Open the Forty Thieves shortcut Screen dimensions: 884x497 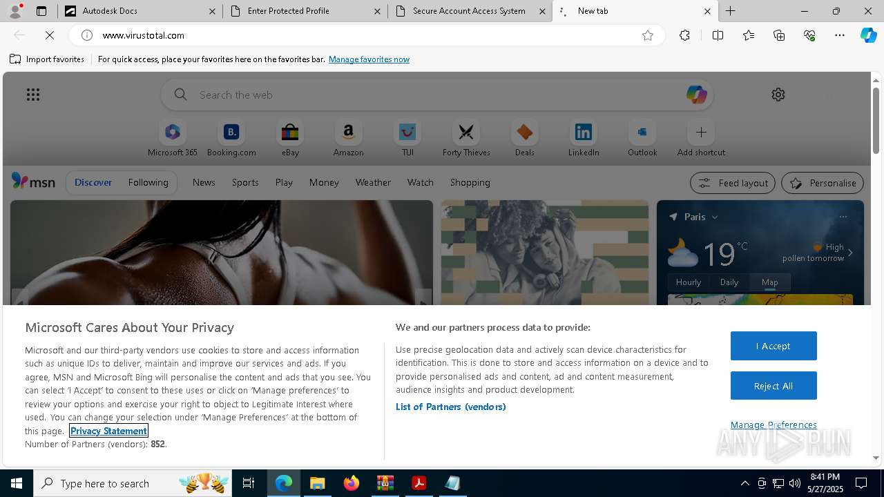[x=466, y=139]
